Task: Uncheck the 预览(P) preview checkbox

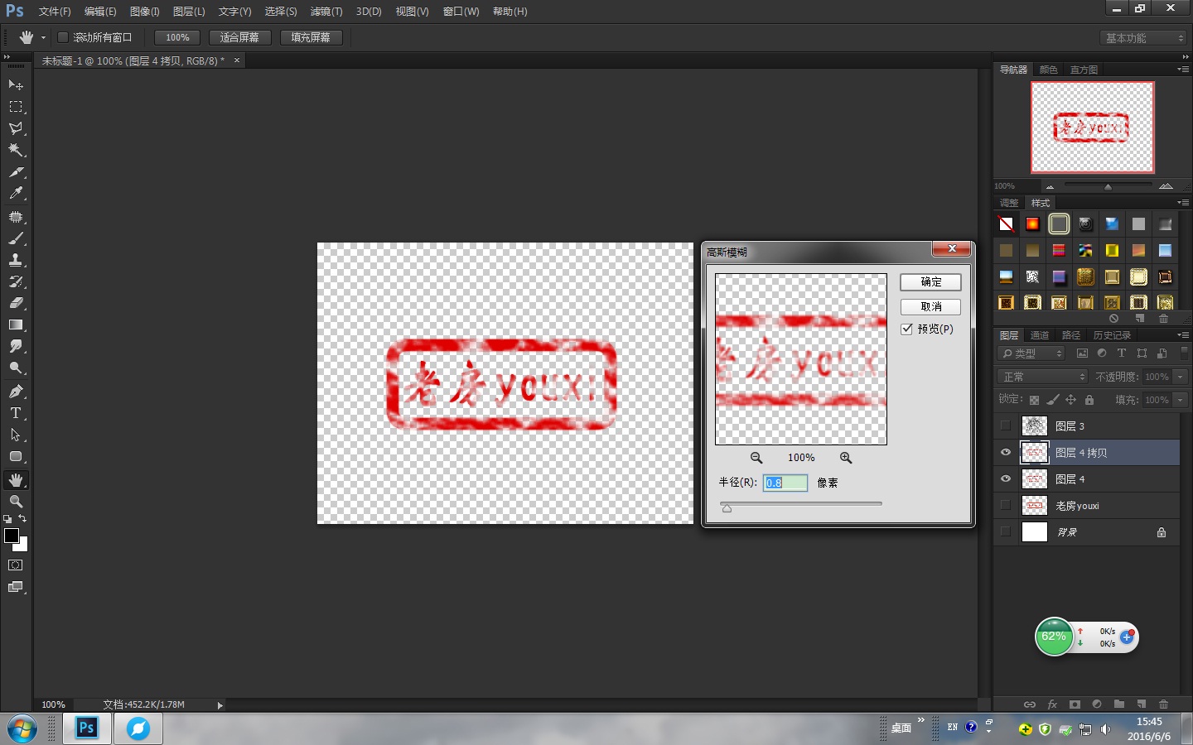Action: tap(907, 329)
